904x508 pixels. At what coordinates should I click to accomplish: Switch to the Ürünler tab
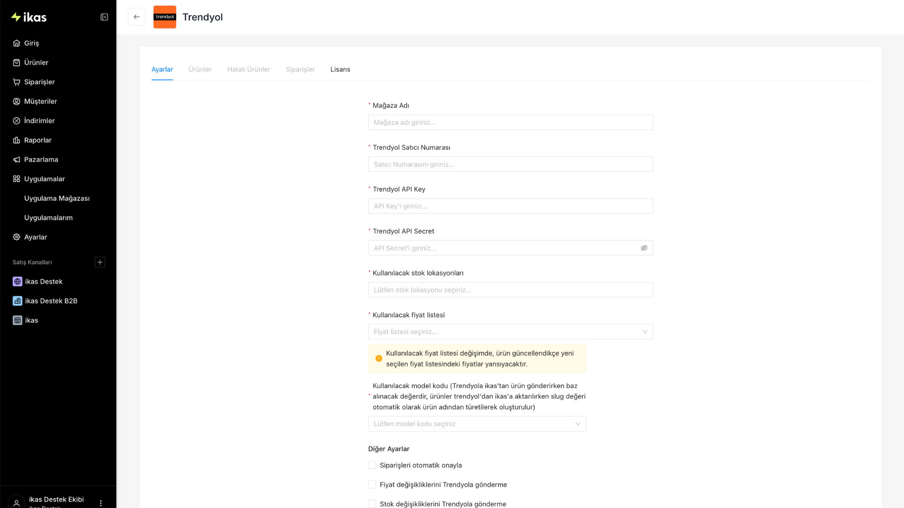200,70
